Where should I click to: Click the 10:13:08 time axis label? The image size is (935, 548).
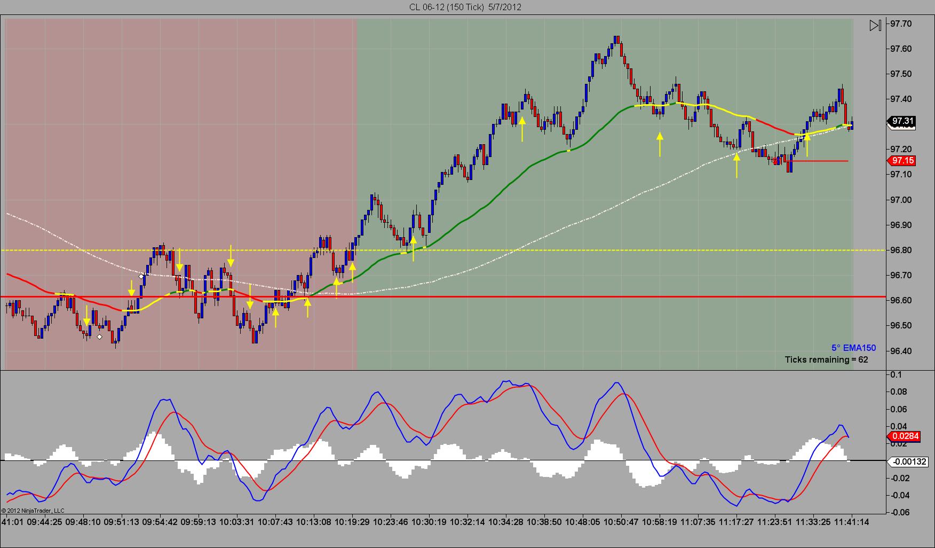(x=314, y=521)
